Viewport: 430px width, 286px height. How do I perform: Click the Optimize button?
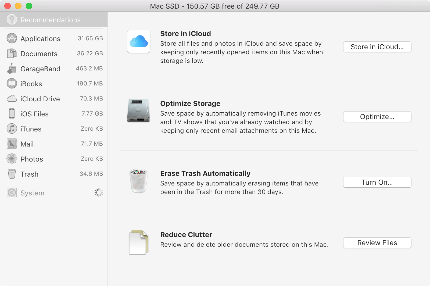377,116
